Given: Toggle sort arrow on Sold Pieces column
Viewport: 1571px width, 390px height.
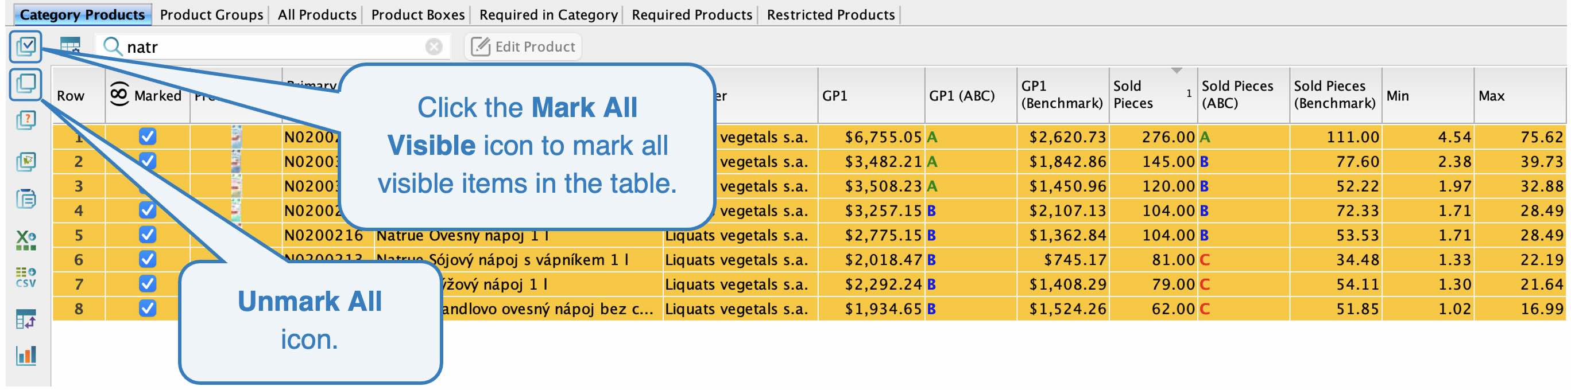Looking at the screenshot, I should pyautogui.click(x=1177, y=71).
